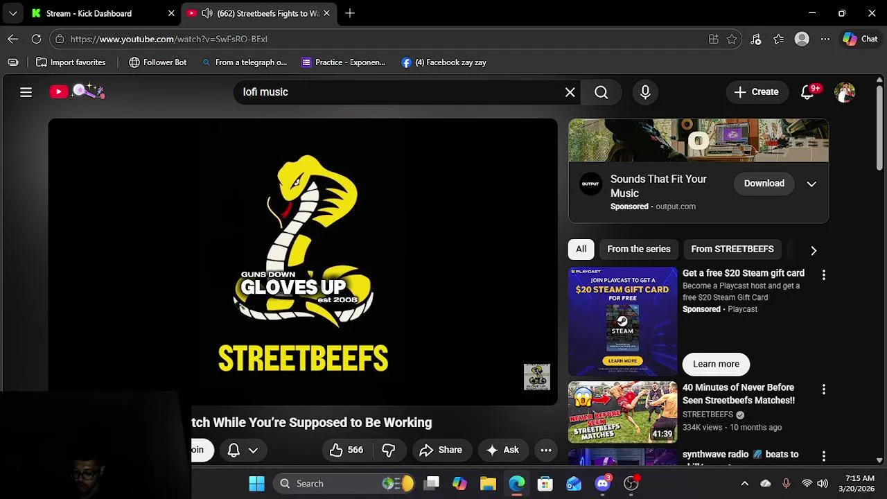The height and width of the screenshot is (499, 887).
Task: Open the 40 Minutes of Never Before Seen title
Action: [739, 394]
